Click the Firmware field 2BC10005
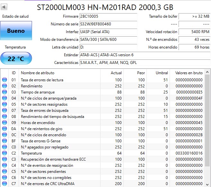The height and width of the screenshot is (187, 211). 108,16
